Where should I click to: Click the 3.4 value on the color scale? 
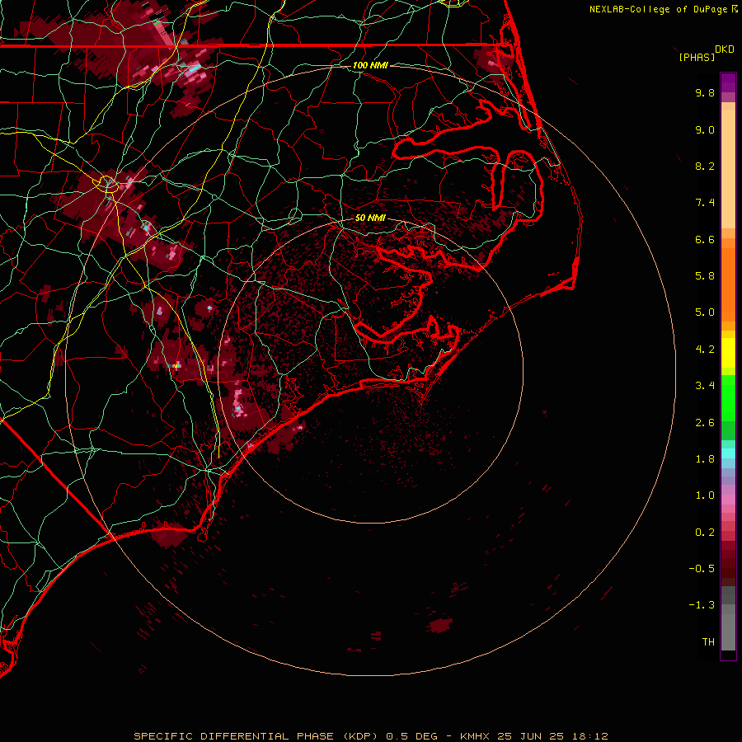[705, 386]
